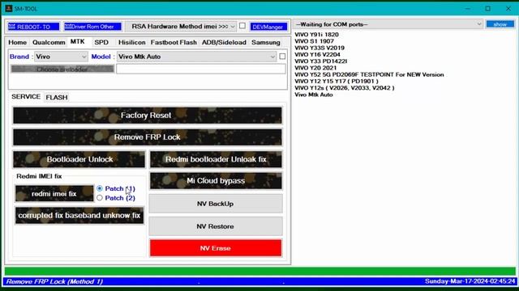Click the NV Restore button

(216, 226)
